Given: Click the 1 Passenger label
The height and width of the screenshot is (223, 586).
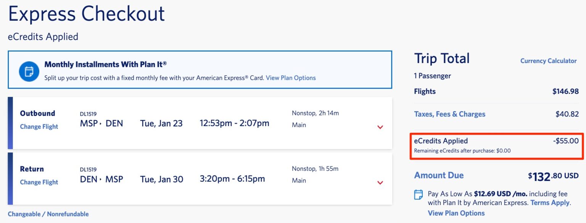Looking at the screenshot, I should 432,76.
